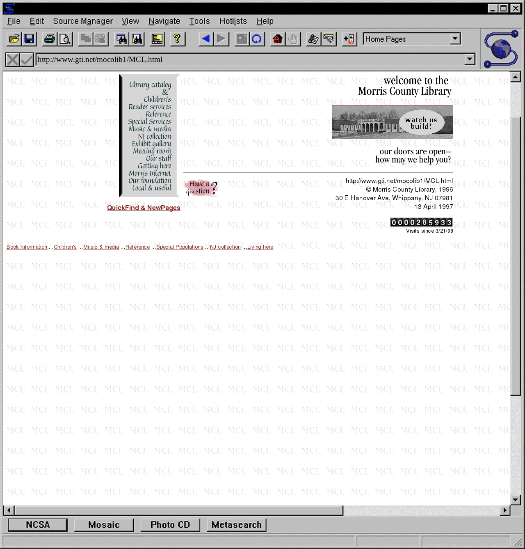525x549 pixels.
Task: Expand the Home Pages dropdown
Action: [455, 39]
